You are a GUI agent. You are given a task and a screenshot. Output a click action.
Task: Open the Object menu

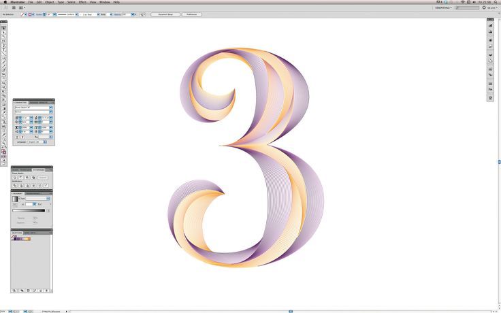pos(49,2)
